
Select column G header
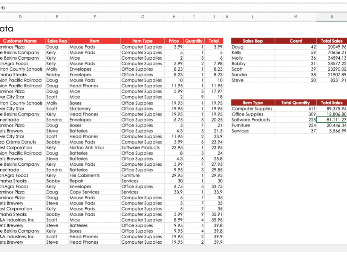pyautogui.click(x=143, y=17)
